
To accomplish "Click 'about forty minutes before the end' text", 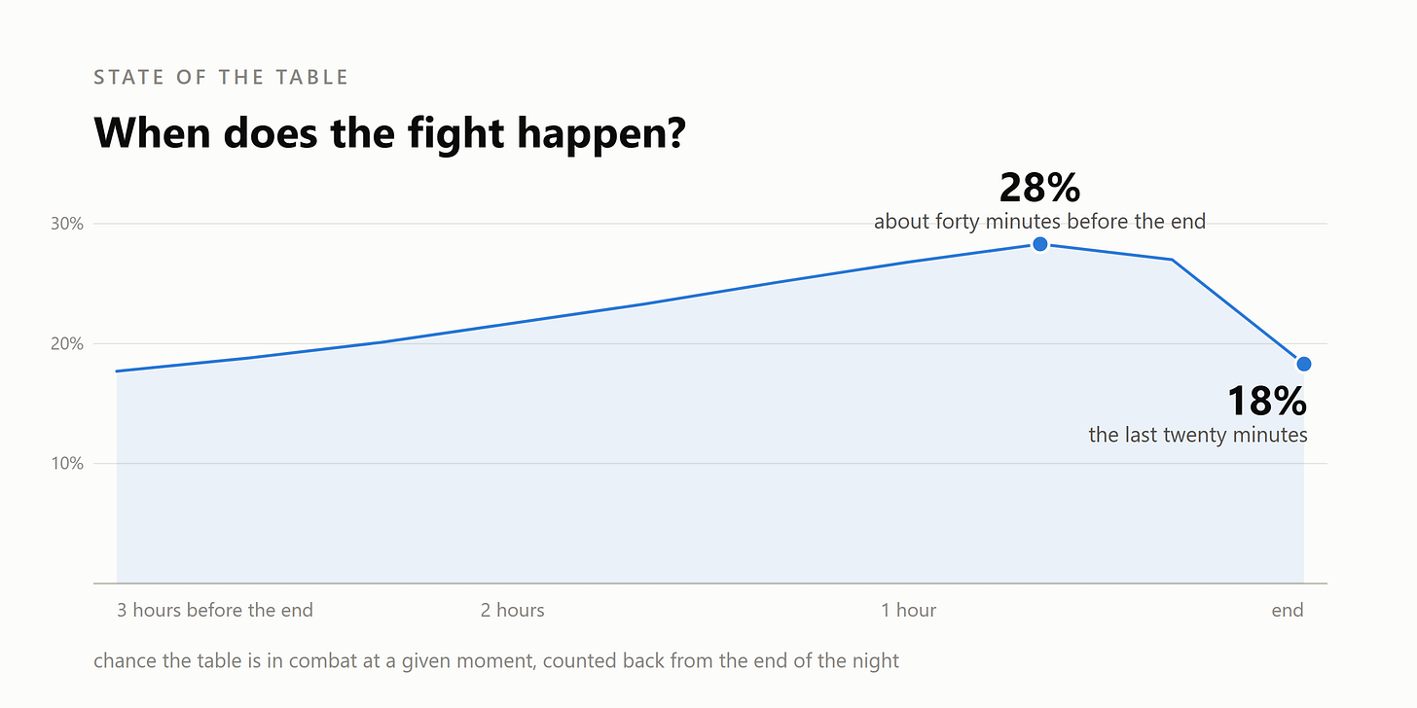I will click(x=1039, y=222).
